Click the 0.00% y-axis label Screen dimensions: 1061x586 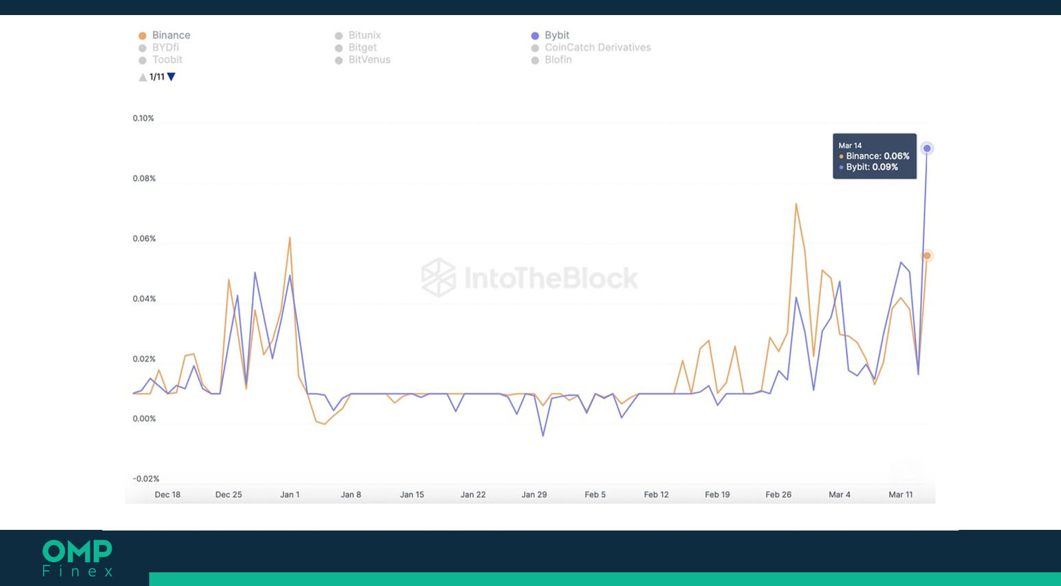[x=144, y=419]
